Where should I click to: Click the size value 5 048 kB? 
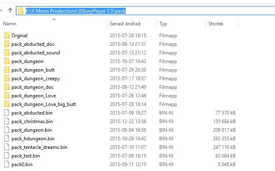point(227,164)
